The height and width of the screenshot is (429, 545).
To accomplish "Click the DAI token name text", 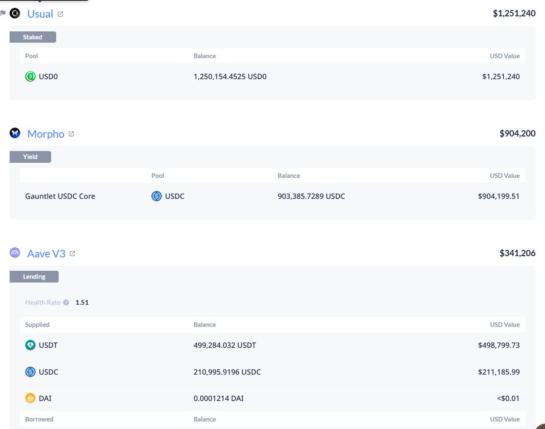I will [45, 399].
